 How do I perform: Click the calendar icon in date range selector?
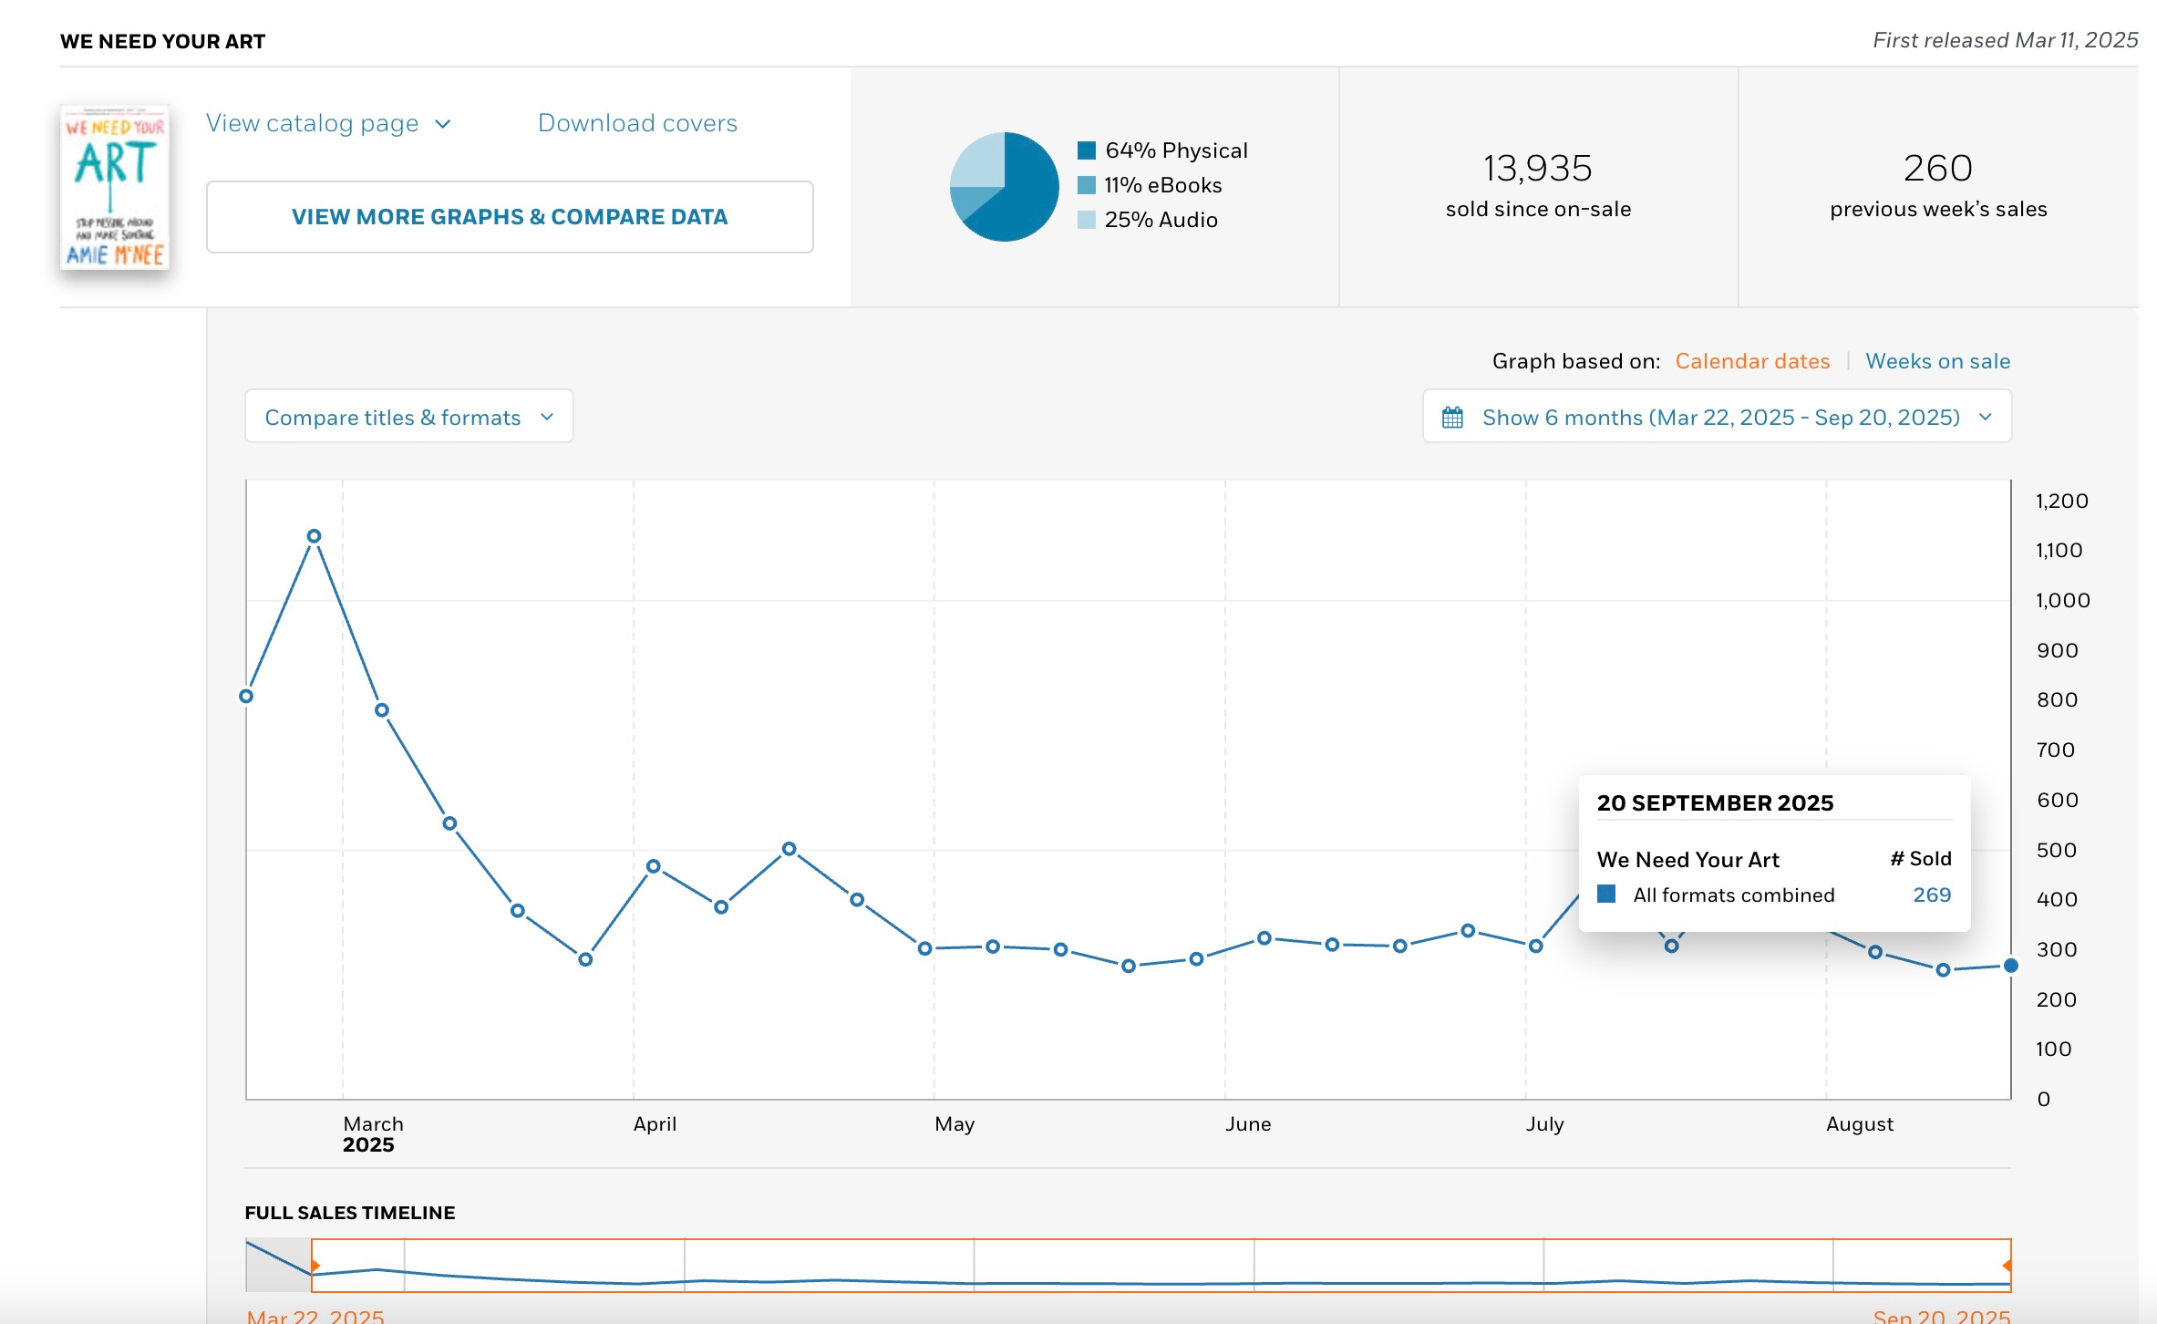1452,418
